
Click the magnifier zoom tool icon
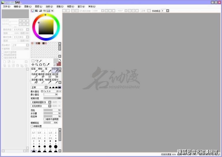(x=37, y=65)
